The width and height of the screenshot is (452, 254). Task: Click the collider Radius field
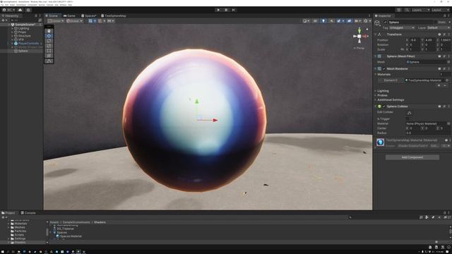pyautogui.click(x=428, y=133)
